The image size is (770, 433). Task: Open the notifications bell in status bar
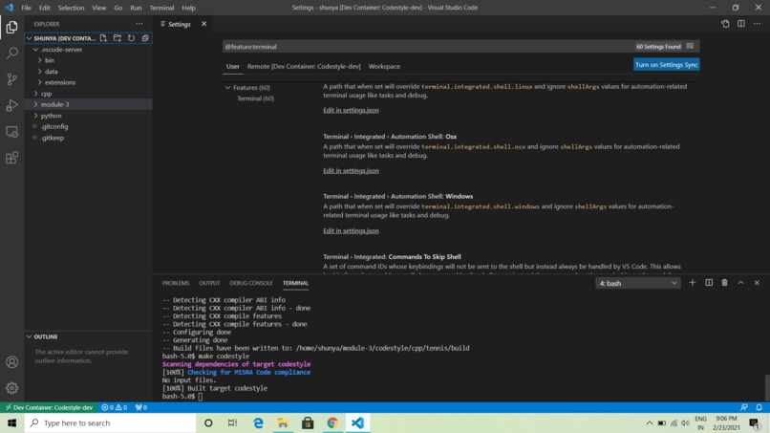(x=759, y=407)
